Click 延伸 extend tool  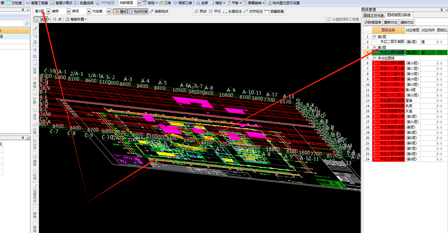coord(35,68)
